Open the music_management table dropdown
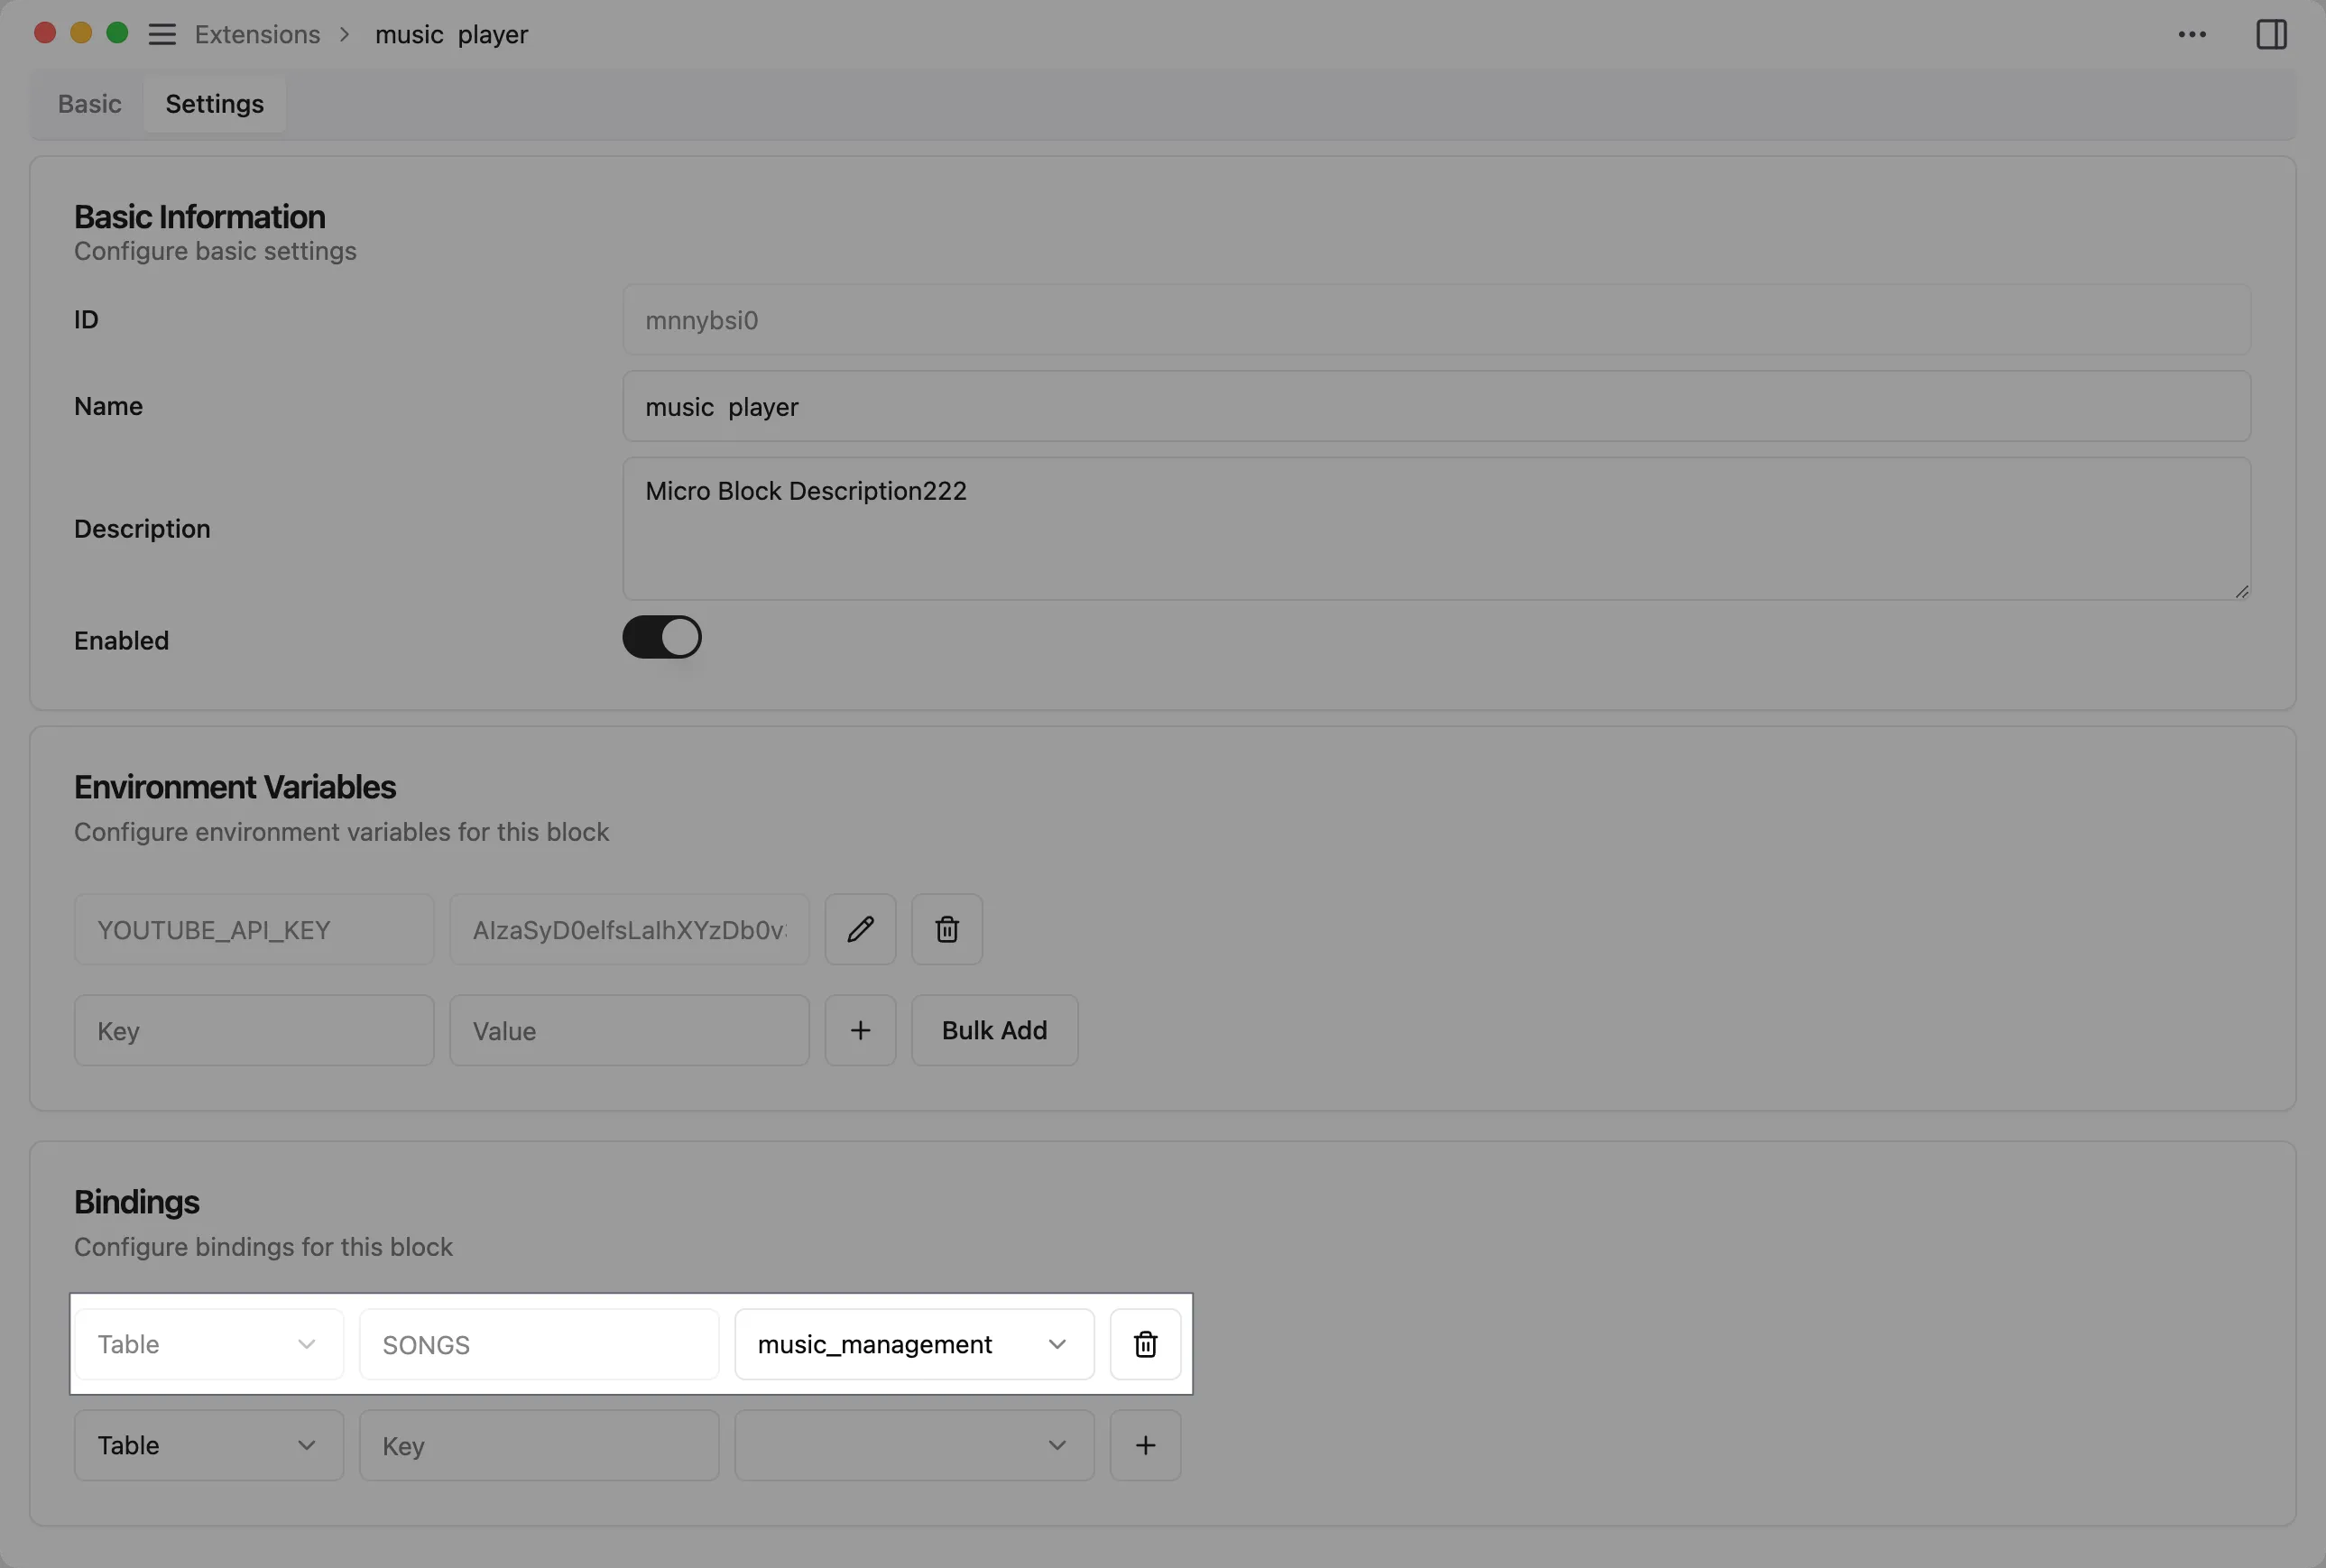The width and height of the screenshot is (2326, 1568). point(913,1344)
